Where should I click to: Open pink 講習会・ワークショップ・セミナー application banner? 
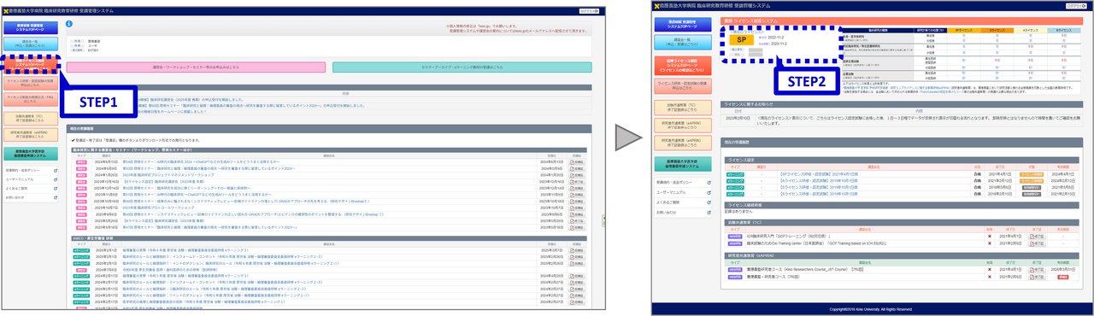pyautogui.click(x=196, y=67)
